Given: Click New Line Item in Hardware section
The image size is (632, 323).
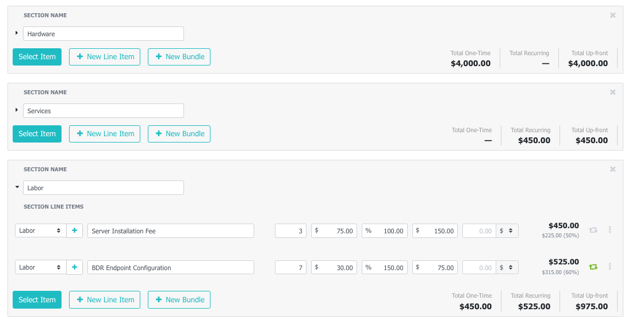Looking at the screenshot, I should click(105, 57).
